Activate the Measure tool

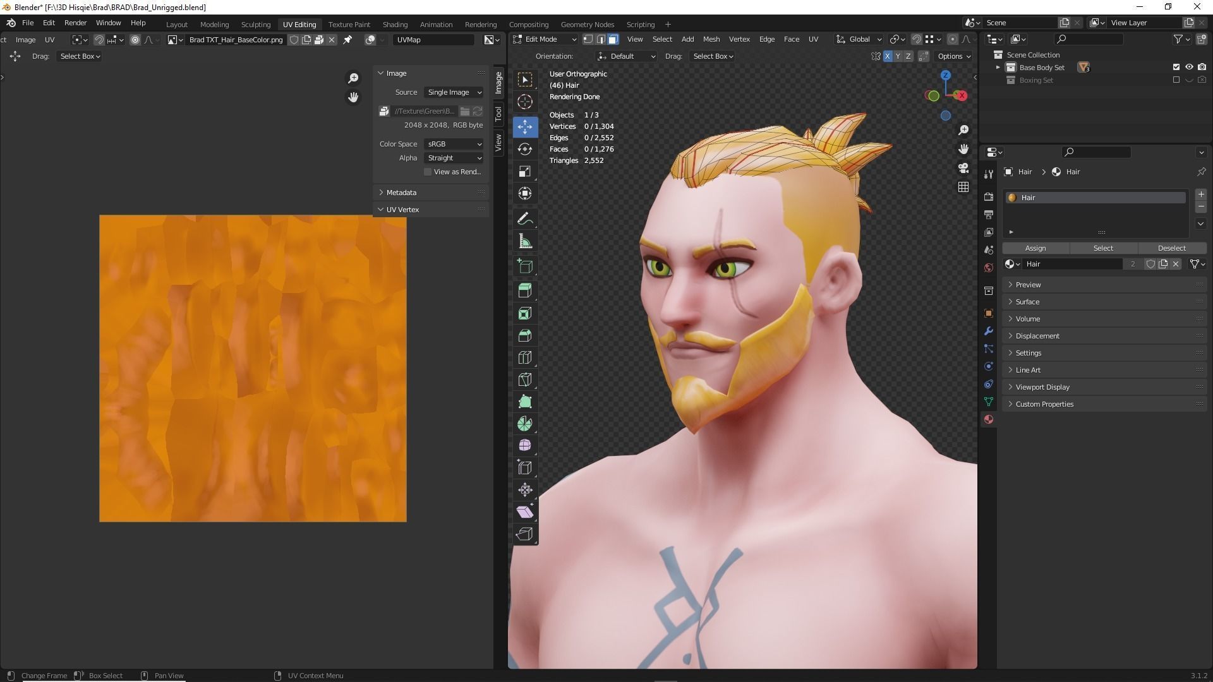(x=524, y=241)
